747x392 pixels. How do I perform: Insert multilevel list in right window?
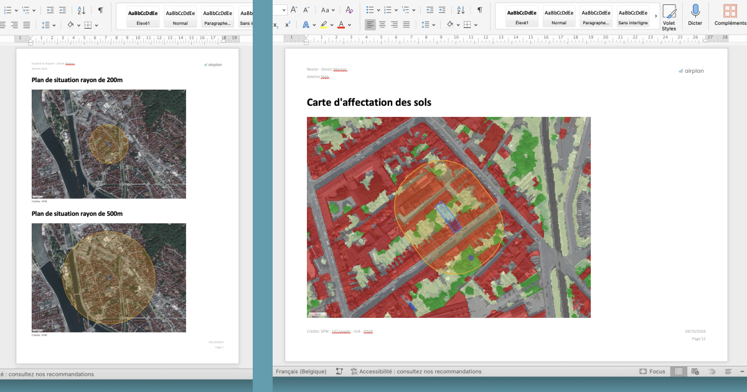[406, 10]
